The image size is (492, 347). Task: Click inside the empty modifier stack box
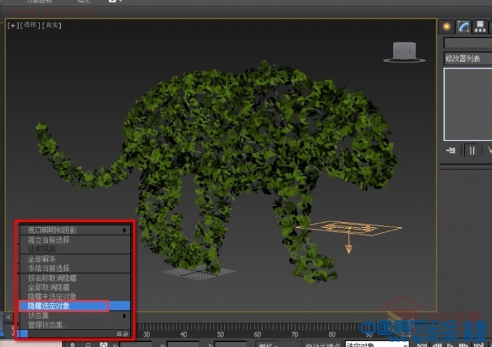point(468,104)
